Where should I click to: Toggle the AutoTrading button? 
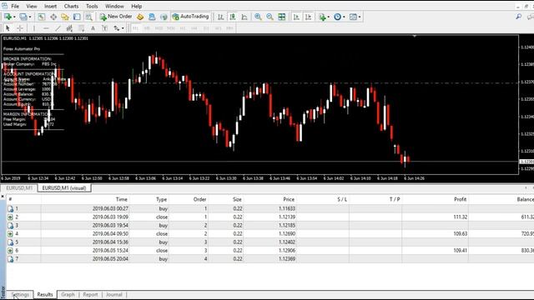click(191, 17)
